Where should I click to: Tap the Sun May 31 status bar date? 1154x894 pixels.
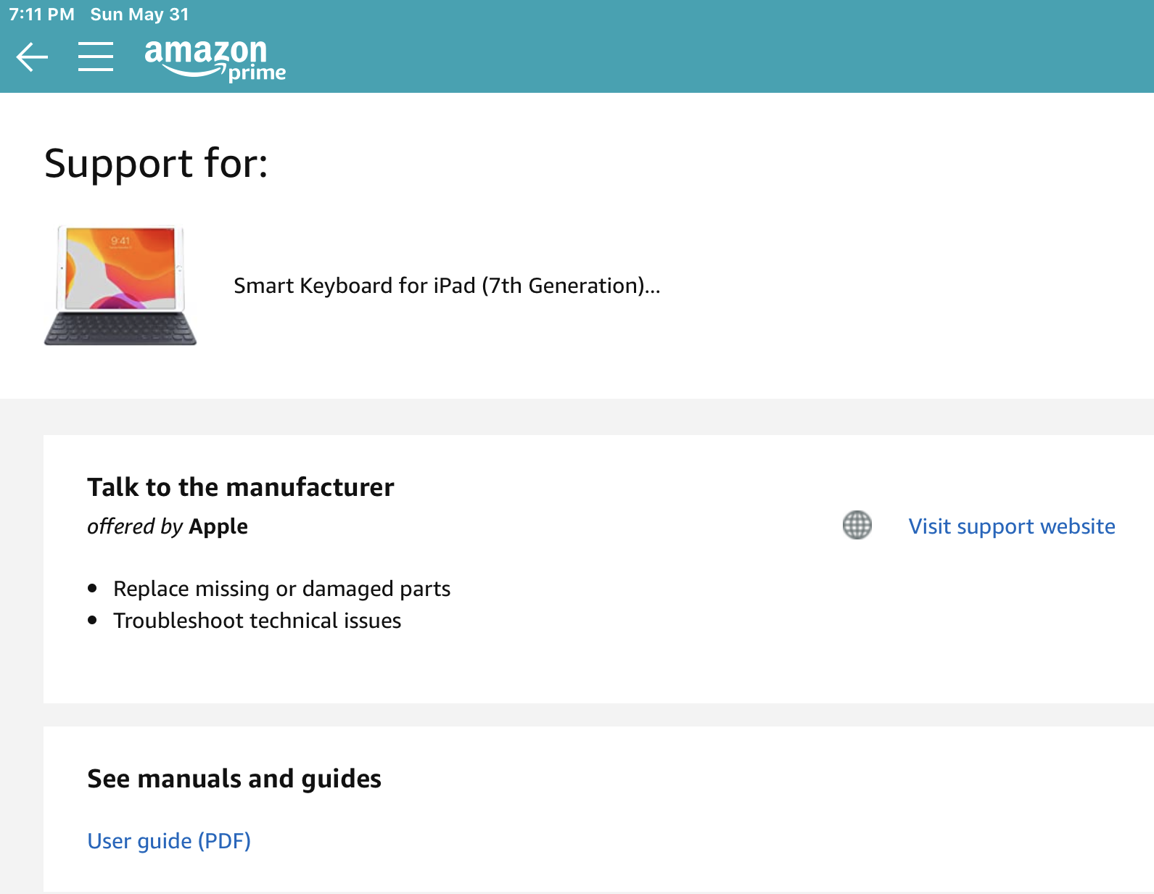139,15
